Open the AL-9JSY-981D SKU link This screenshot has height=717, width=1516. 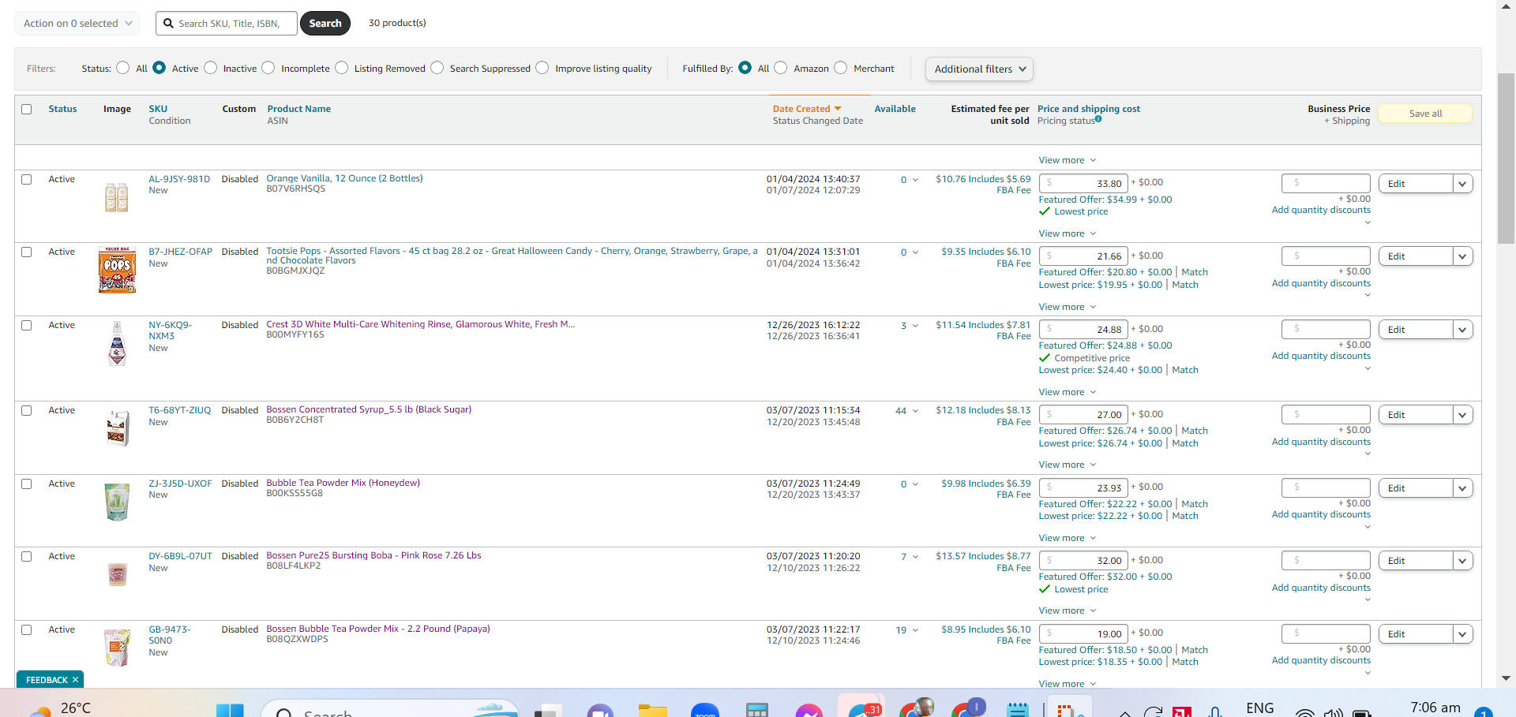179,179
